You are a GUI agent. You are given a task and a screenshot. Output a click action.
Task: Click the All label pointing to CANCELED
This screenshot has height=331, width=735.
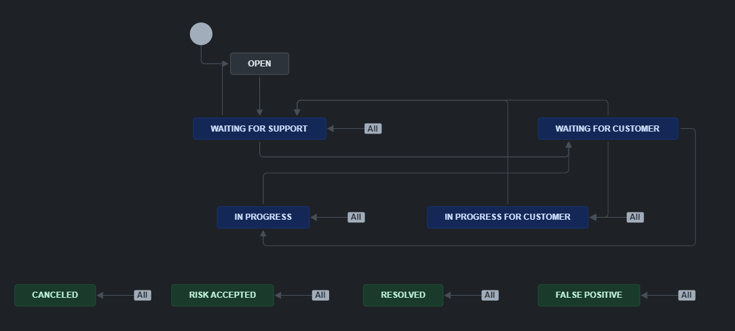[x=142, y=295]
